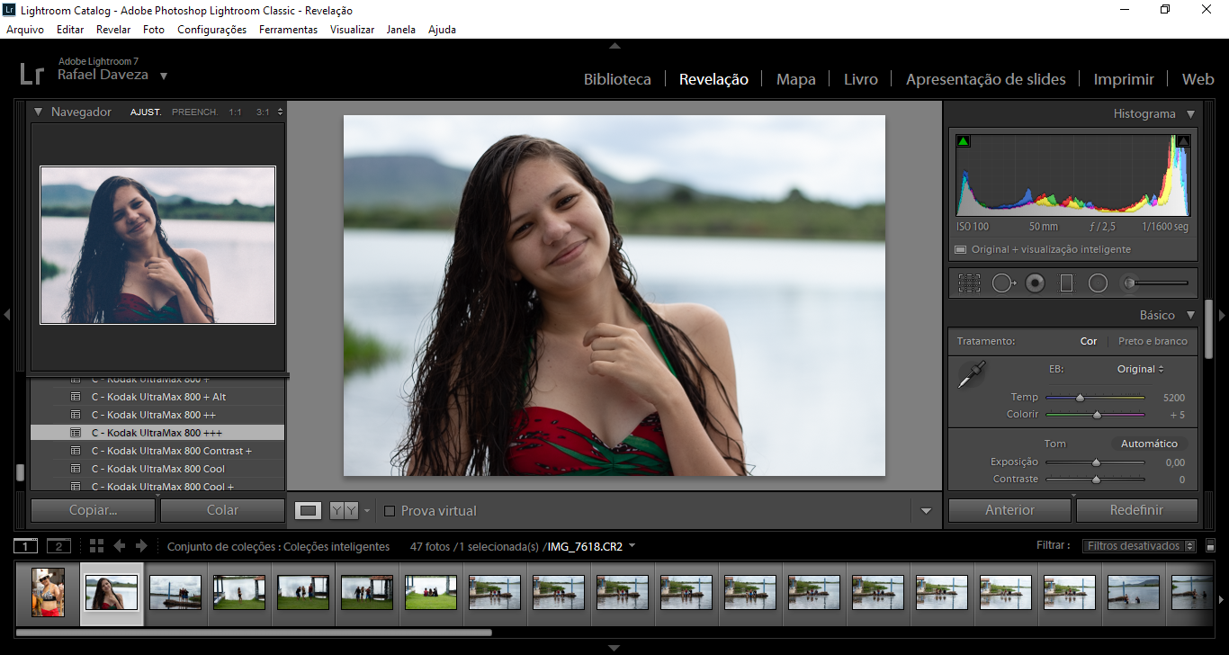1229x655 pixels.
Task: Open the Ferramentas menu
Action: [288, 30]
